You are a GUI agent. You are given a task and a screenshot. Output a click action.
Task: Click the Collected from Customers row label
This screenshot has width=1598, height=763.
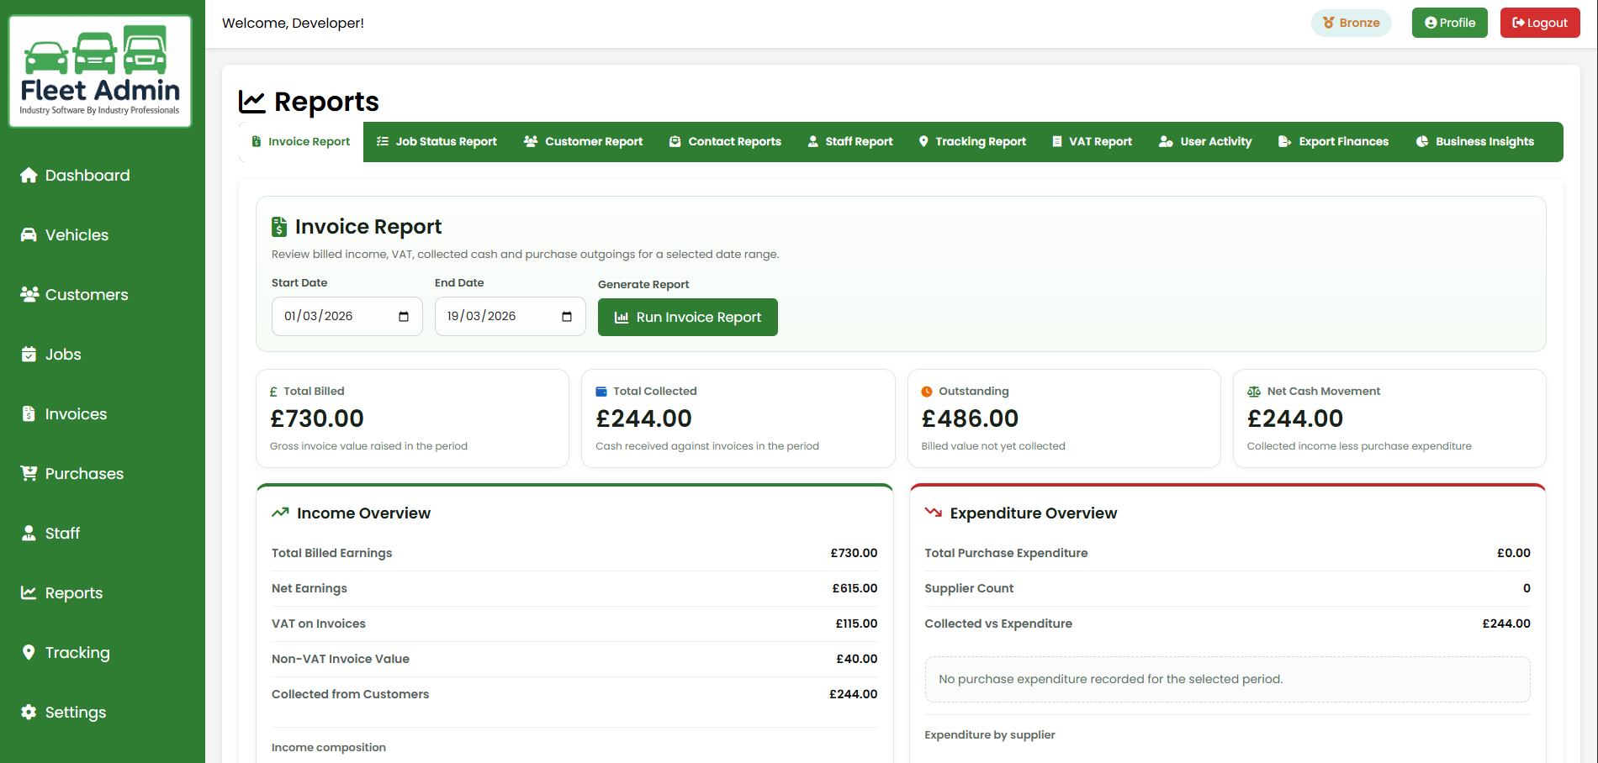[350, 694]
